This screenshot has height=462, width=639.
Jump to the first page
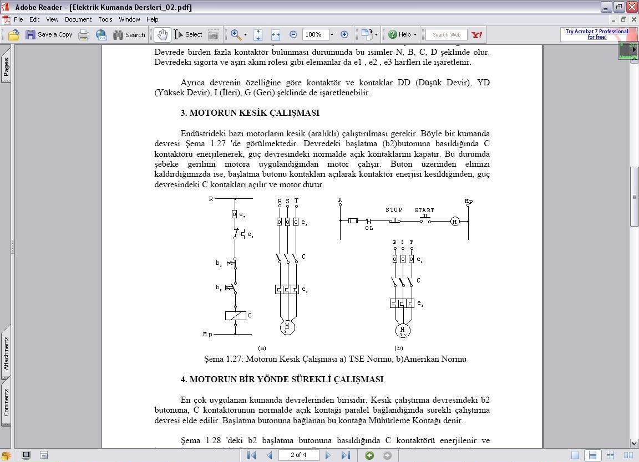[x=251, y=455]
